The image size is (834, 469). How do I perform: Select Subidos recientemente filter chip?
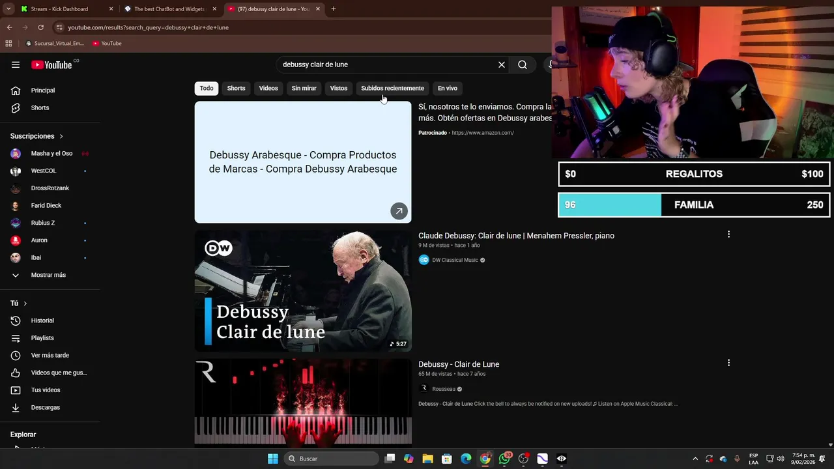392,88
